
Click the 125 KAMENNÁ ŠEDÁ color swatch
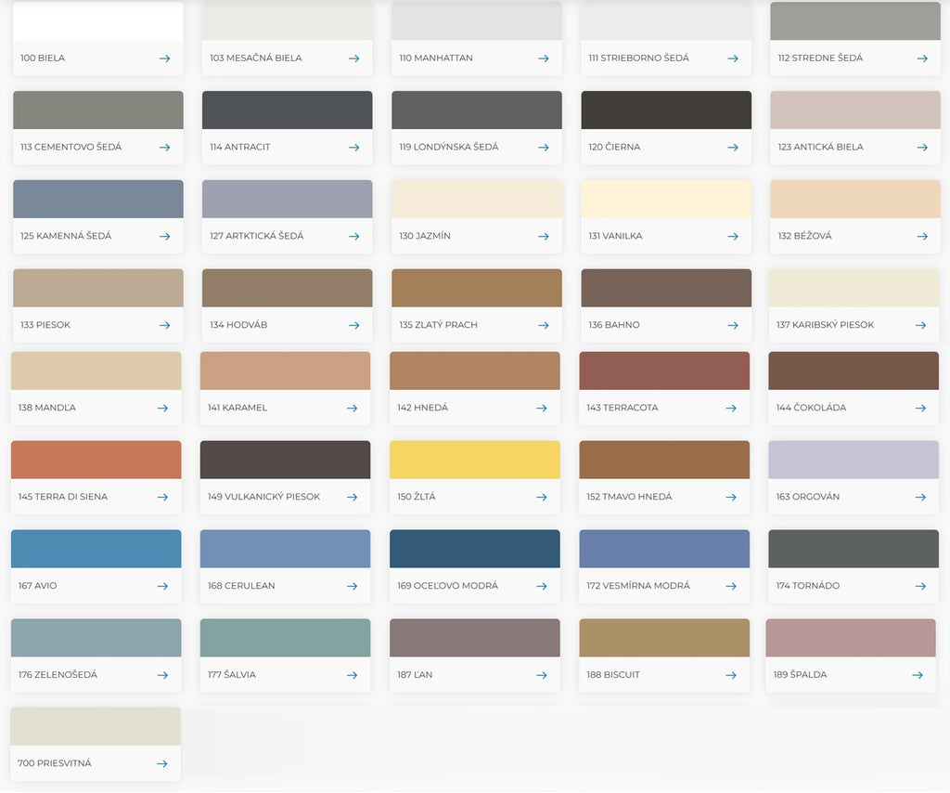coord(97,199)
